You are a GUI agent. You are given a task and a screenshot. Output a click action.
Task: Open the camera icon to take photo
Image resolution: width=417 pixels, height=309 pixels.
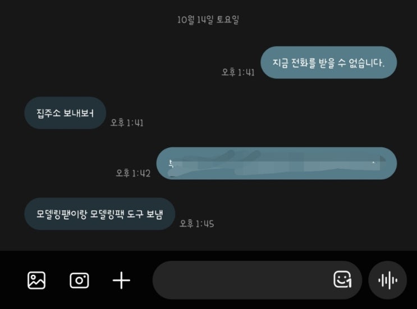pyautogui.click(x=79, y=280)
